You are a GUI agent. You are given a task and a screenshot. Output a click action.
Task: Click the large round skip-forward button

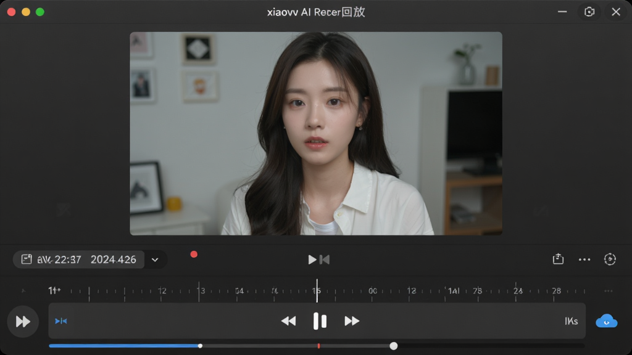click(x=23, y=321)
